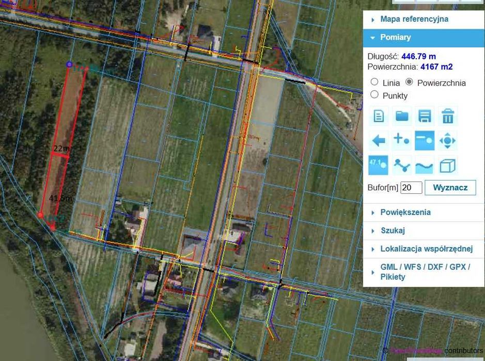This screenshot has width=485, height=361.
Task: Delete measurement using the trash icon
Action: click(448, 116)
